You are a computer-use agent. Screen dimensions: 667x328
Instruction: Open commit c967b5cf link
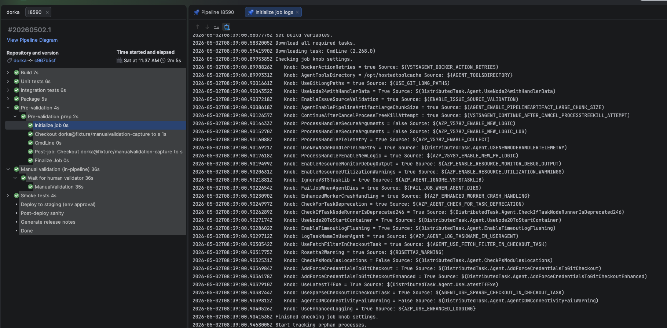click(45, 60)
